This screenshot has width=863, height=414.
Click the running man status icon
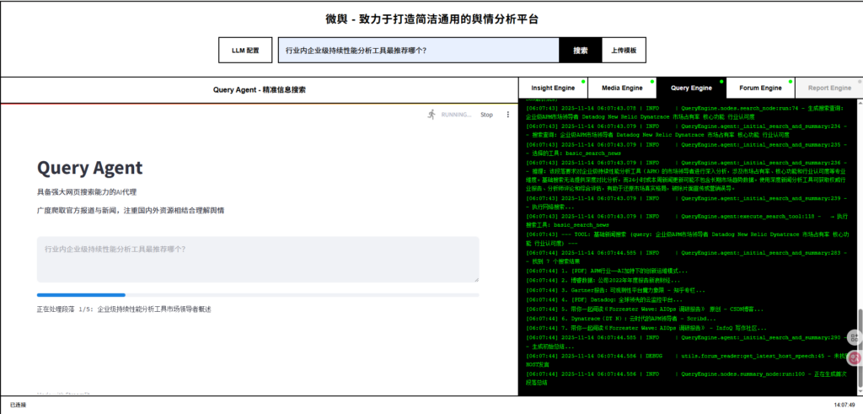[431, 114]
